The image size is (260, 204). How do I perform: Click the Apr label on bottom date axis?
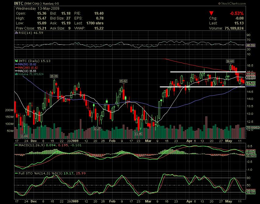pos(189,202)
